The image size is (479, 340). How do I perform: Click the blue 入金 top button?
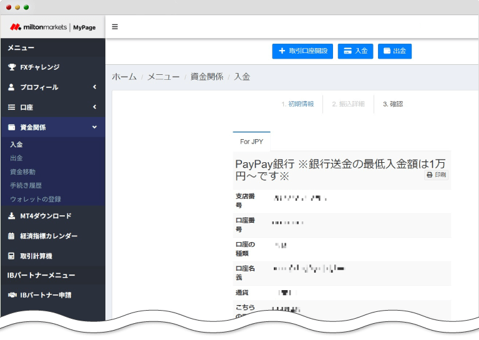356,51
